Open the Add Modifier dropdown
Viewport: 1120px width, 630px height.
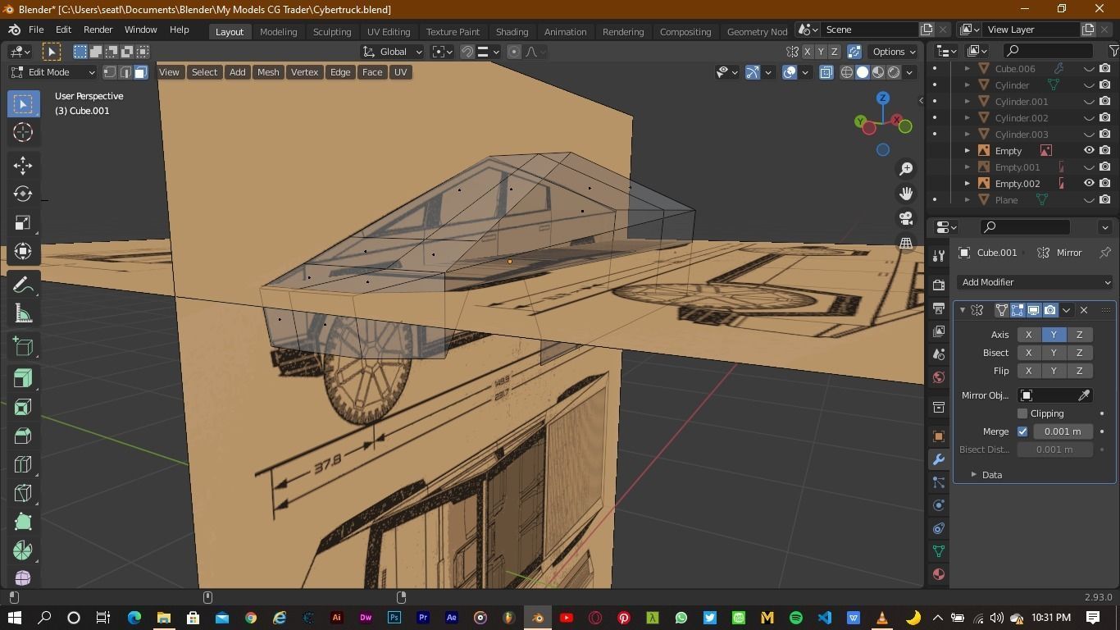(1035, 282)
